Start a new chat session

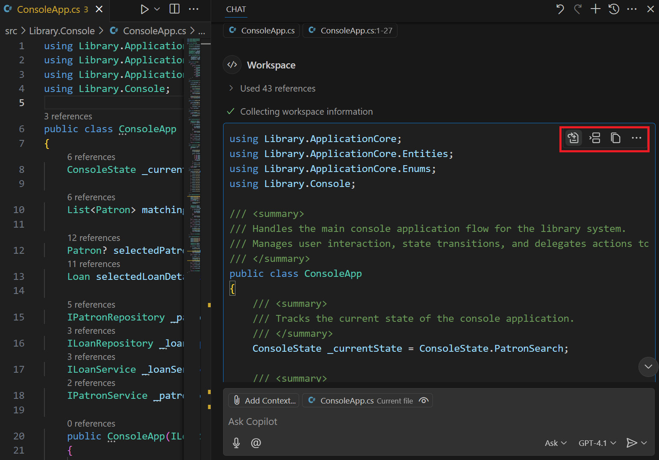pyautogui.click(x=595, y=9)
